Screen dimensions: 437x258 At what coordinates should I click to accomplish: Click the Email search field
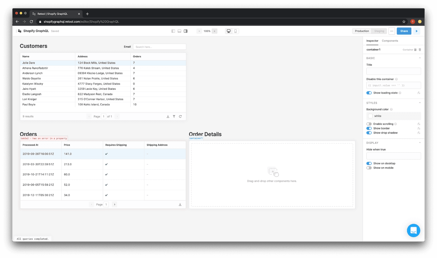coord(160,47)
